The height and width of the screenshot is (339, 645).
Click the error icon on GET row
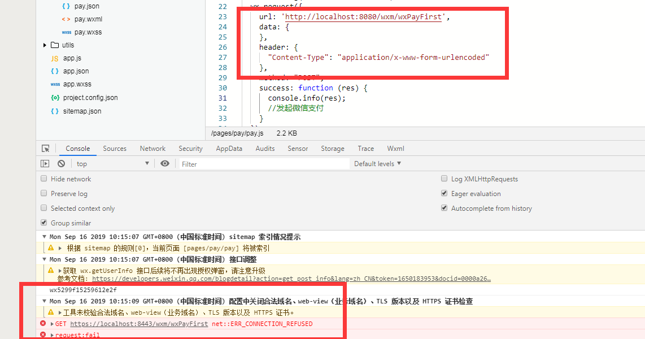pyautogui.click(x=43, y=324)
